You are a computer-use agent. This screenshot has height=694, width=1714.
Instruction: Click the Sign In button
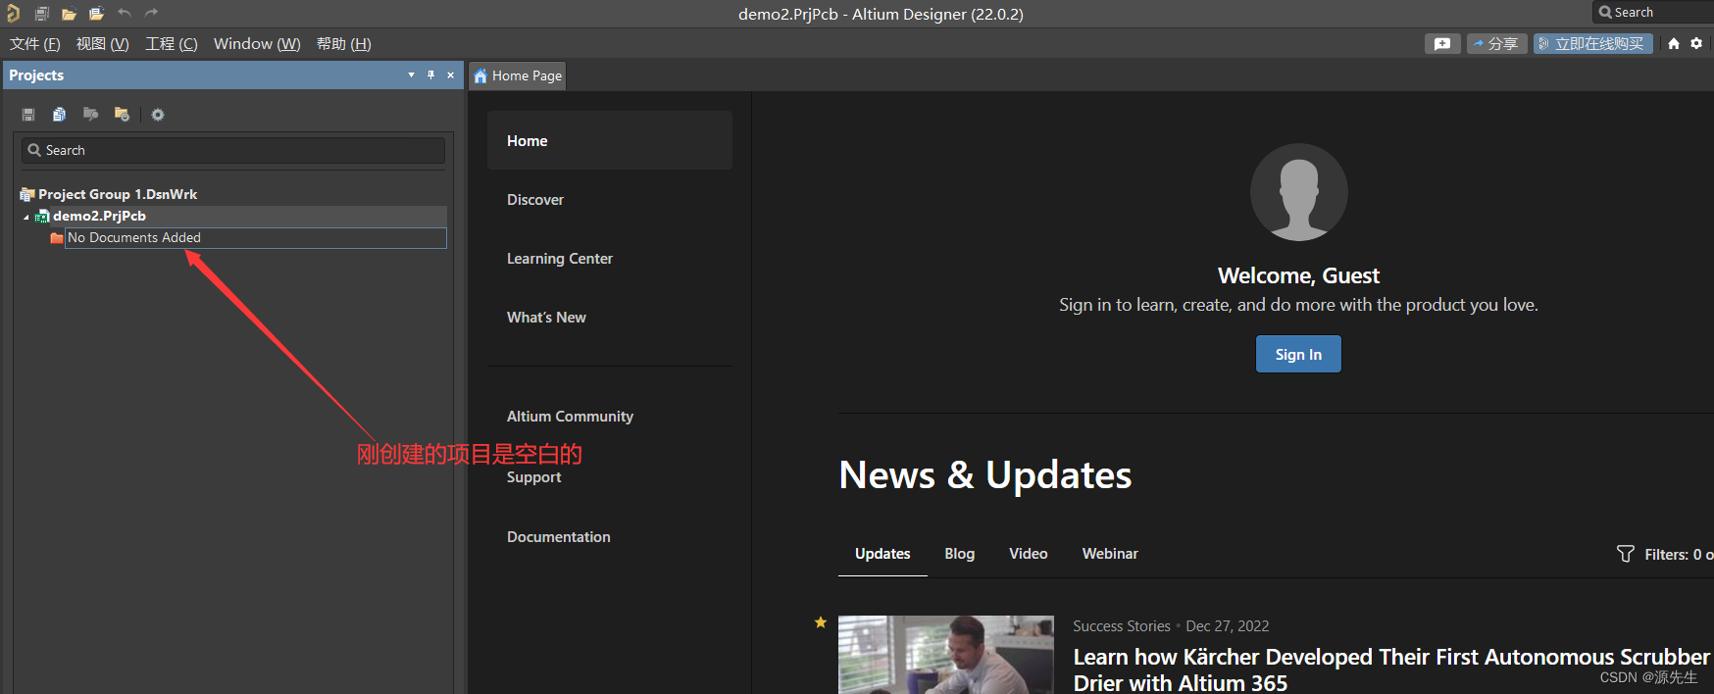click(x=1298, y=355)
